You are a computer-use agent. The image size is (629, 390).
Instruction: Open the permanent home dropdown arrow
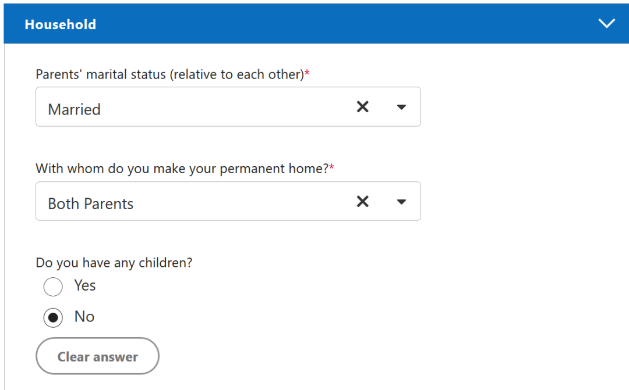pyautogui.click(x=401, y=202)
